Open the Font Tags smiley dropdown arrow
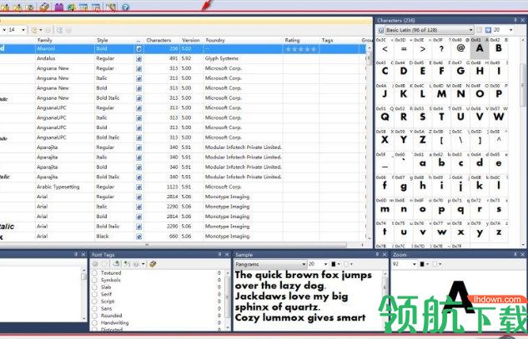The width and height of the screenshot is (528, 339). coord(143,264)
